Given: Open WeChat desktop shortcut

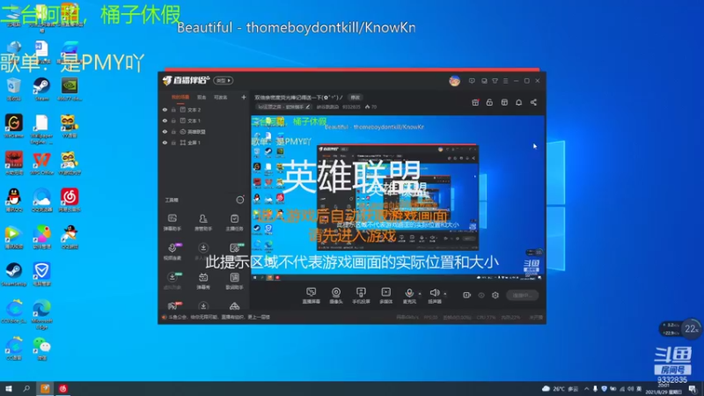Looking at the screenshot, I should (41, 348).
